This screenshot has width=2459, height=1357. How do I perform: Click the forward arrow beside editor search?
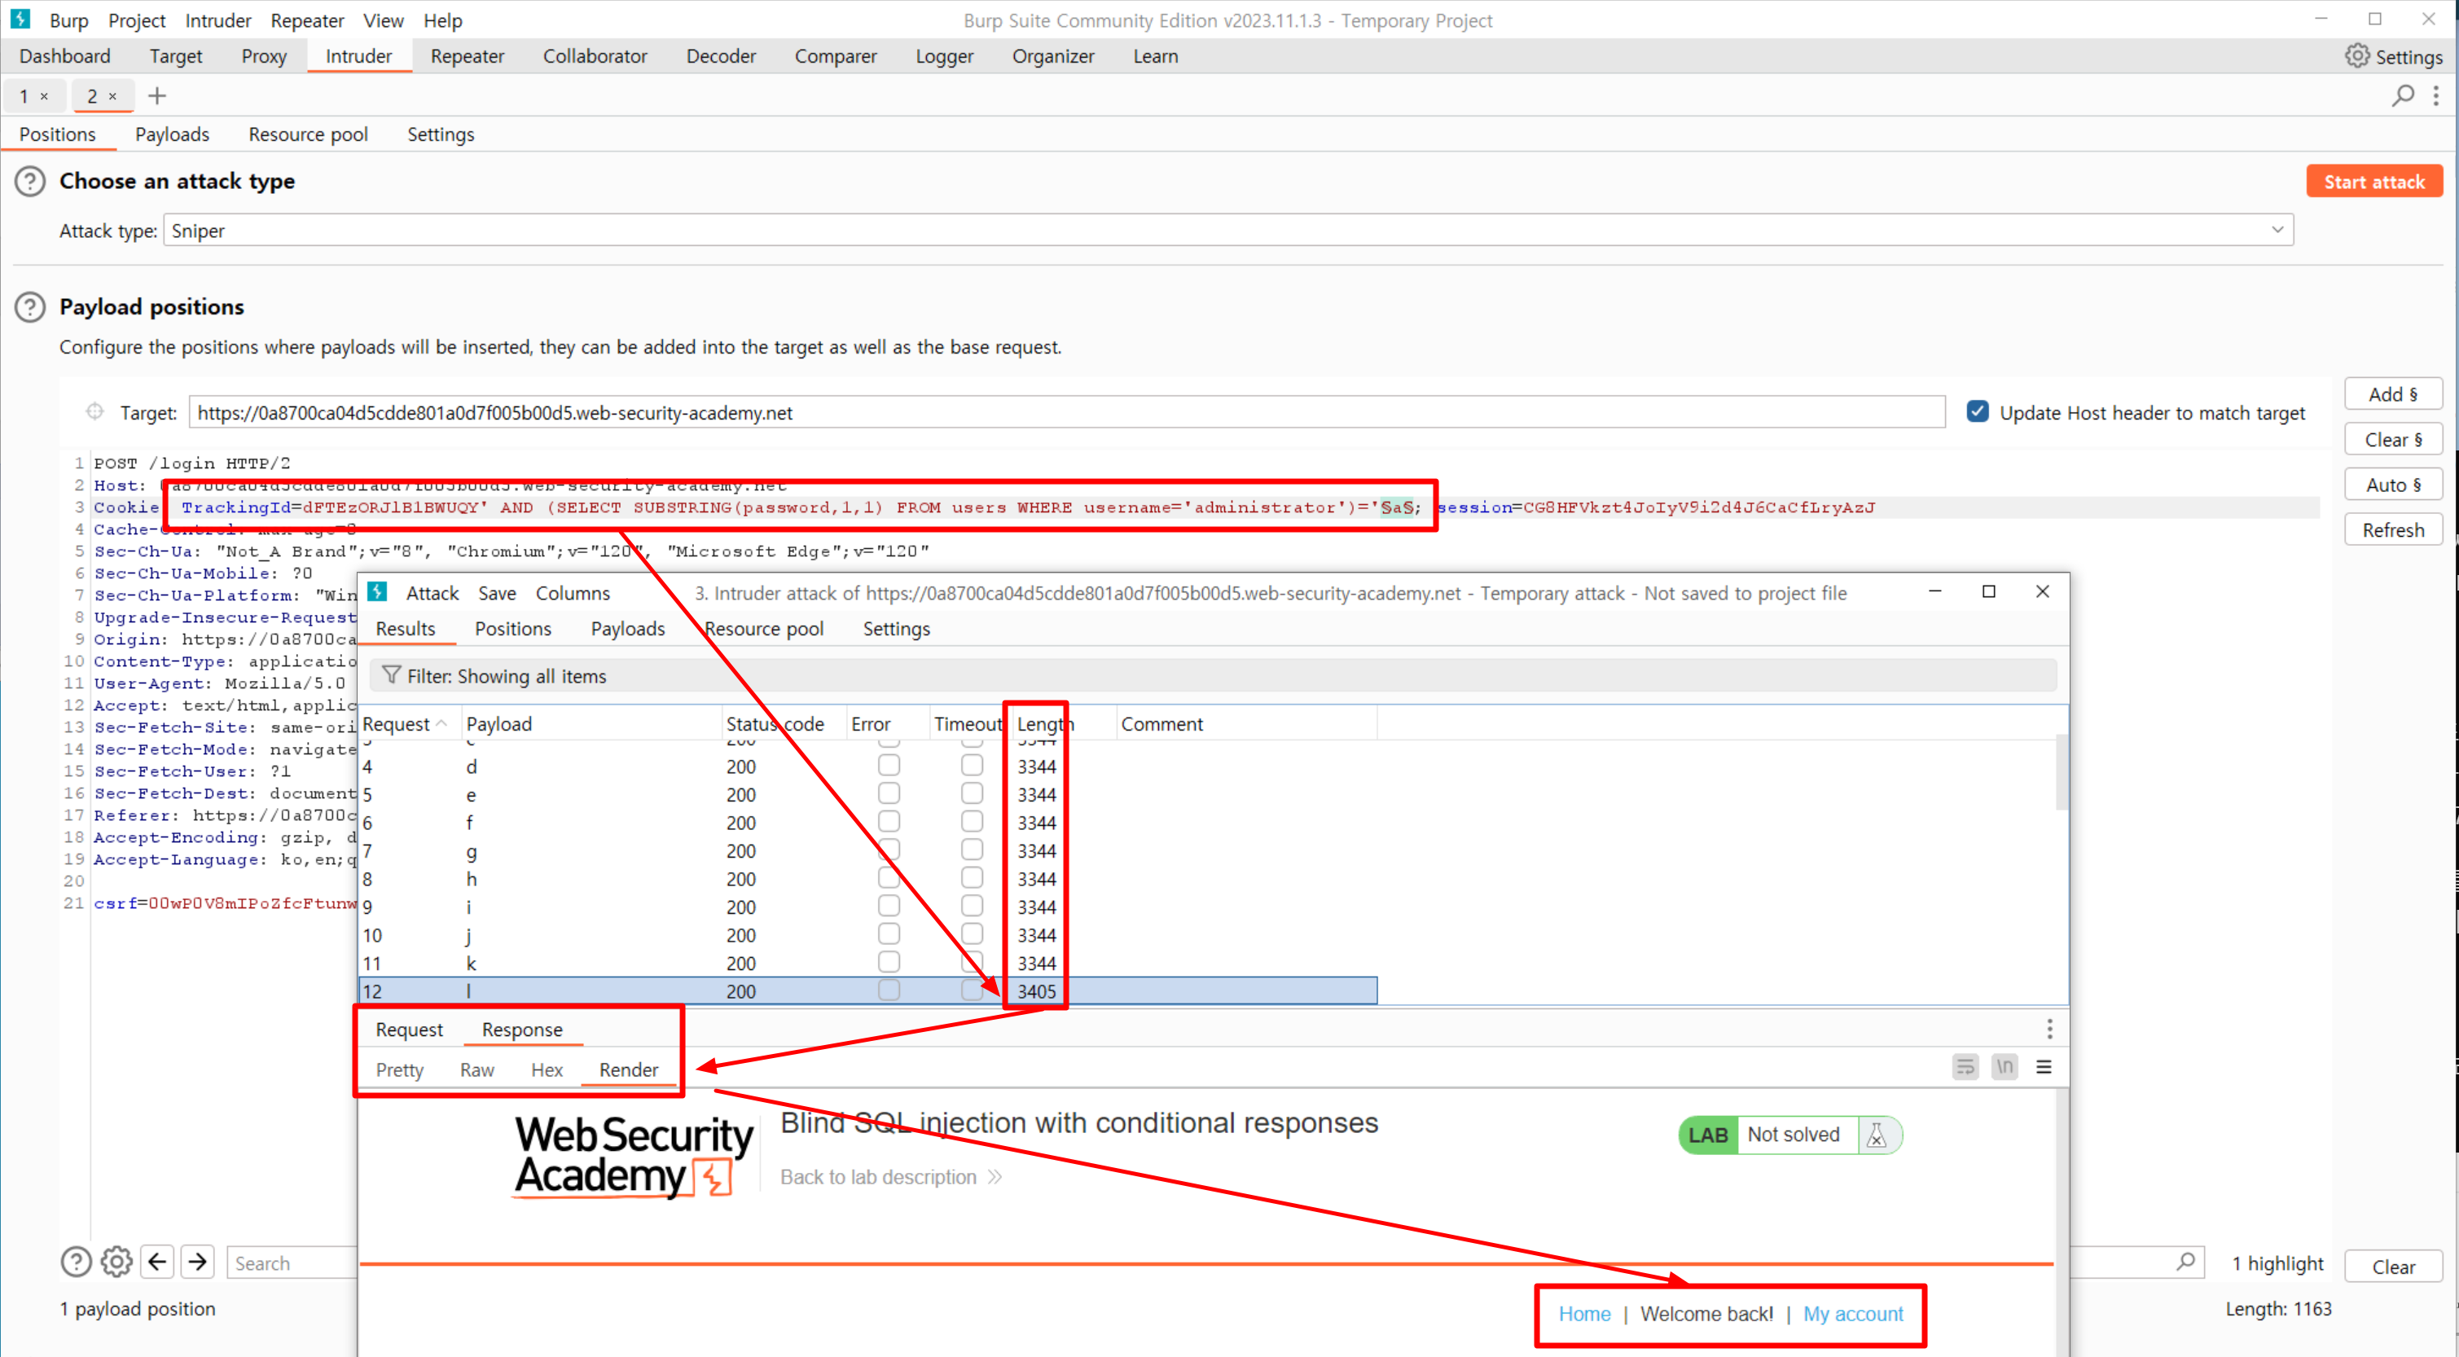(x=198, y=1262)
